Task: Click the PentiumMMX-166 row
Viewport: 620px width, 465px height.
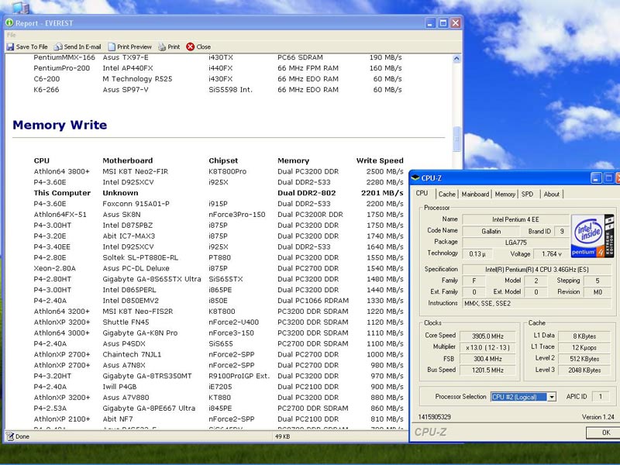Action: pos(219,57)
